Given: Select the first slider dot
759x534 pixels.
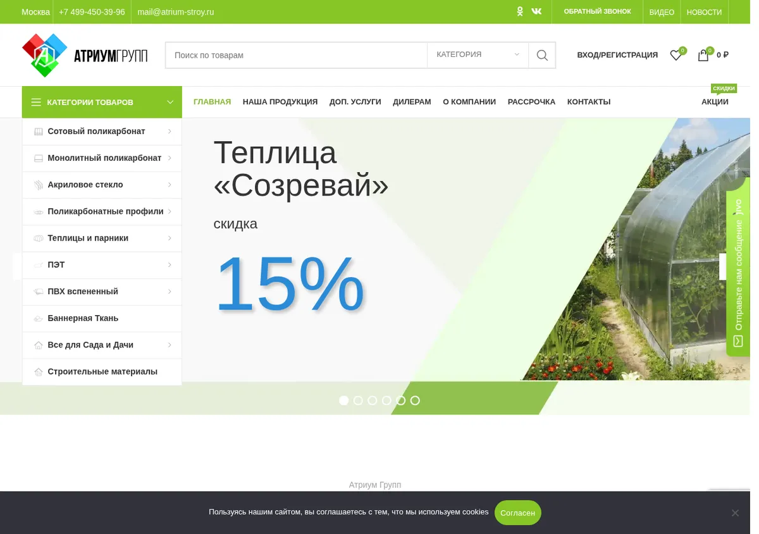Looking at the screenshot, I should [344, 400].
